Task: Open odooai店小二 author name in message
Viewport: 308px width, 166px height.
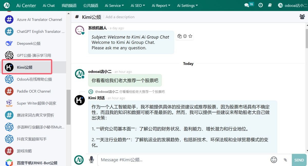Action: [100, 72]
